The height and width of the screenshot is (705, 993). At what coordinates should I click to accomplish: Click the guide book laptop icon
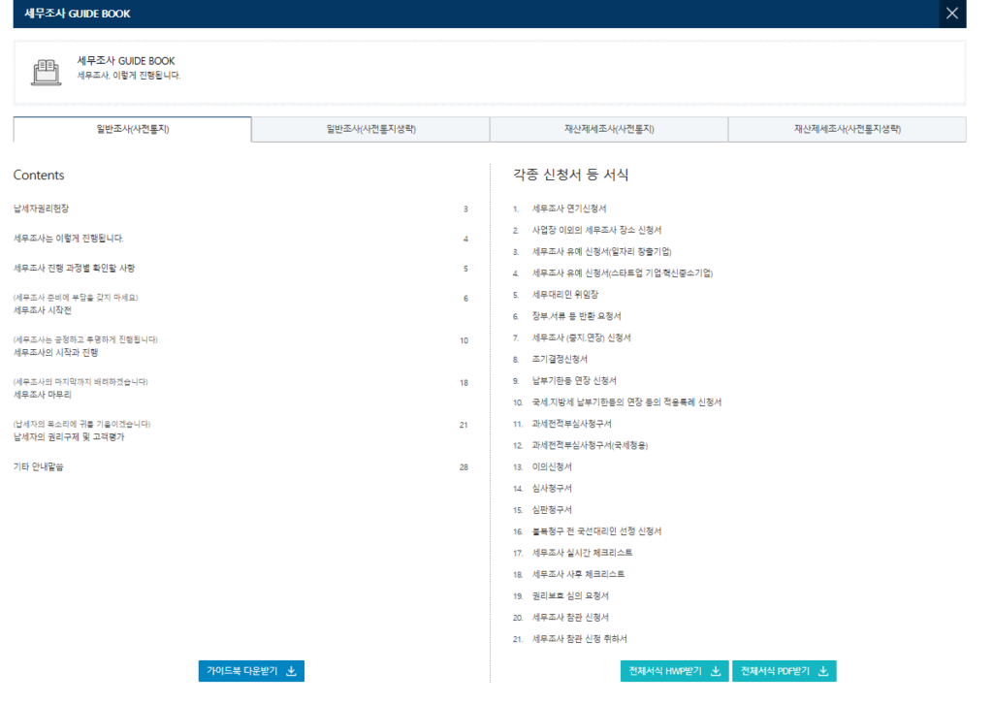pos(46,72)
